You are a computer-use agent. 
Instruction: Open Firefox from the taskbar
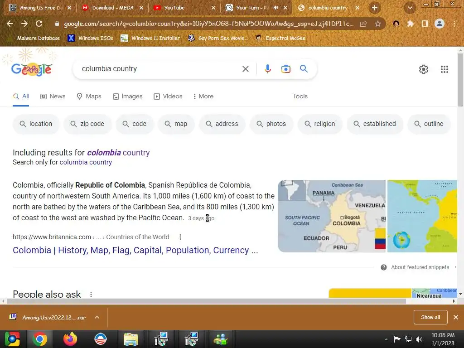(x=70, y=339)
